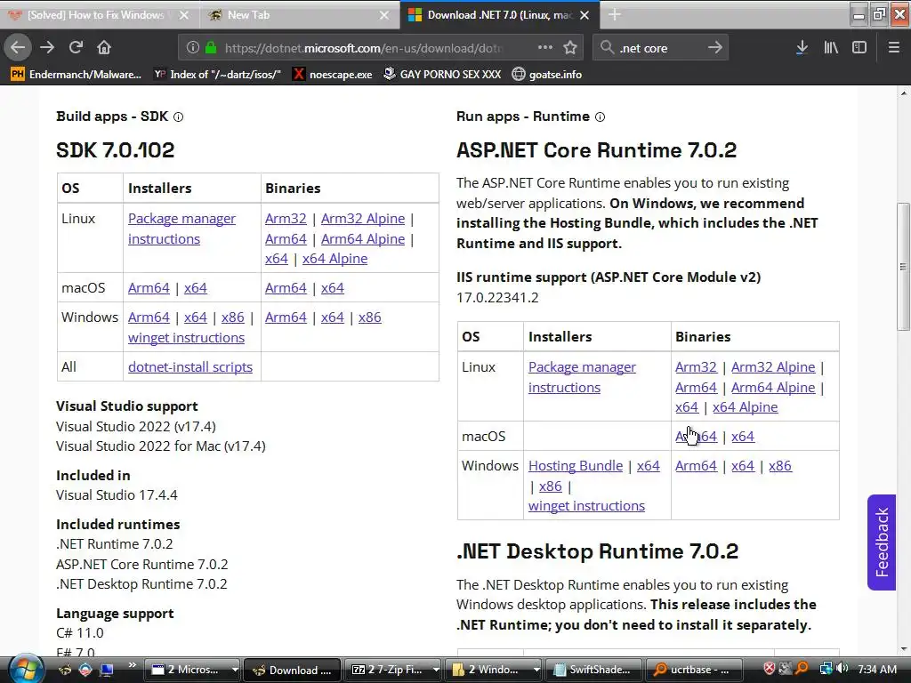This screenshot has height=683, width=911.
Task: Download ASP.NET Runtime macOS x64 binary
Action: (743, 437)
